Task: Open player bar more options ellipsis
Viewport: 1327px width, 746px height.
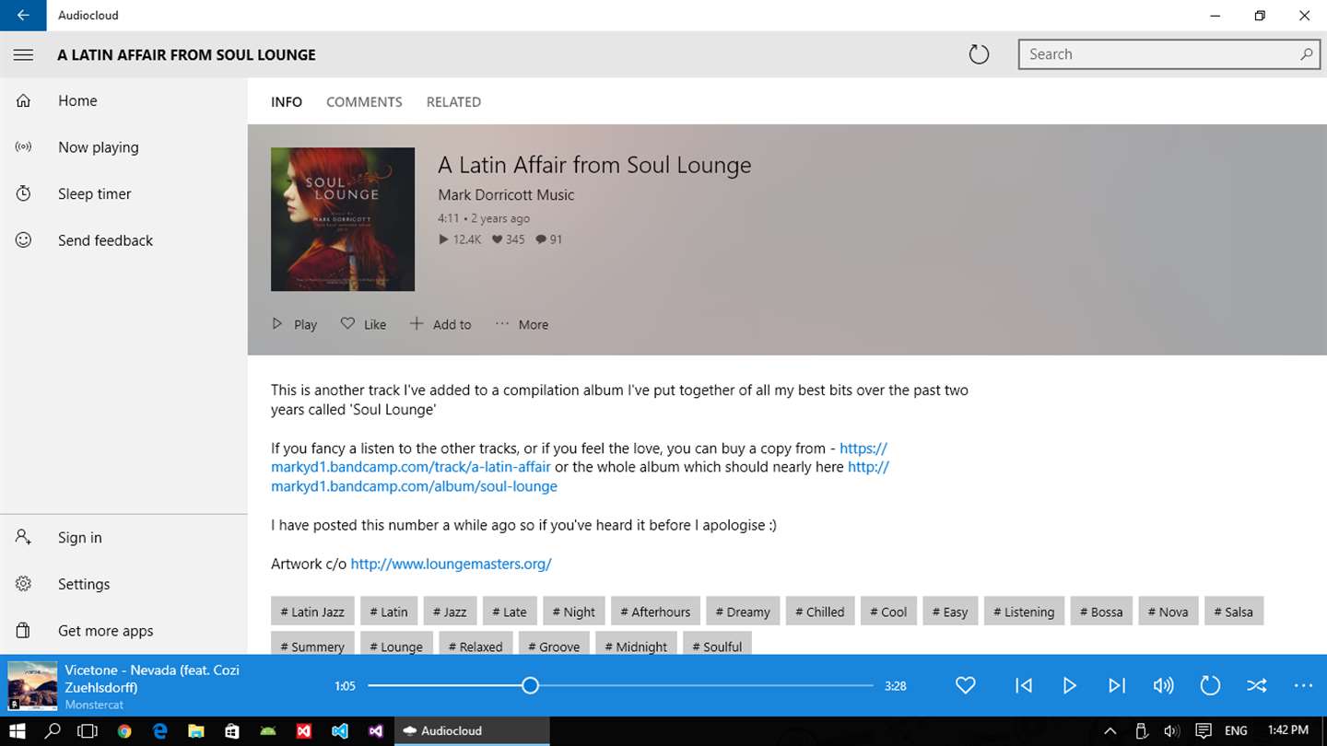Action: (1303, 685)
